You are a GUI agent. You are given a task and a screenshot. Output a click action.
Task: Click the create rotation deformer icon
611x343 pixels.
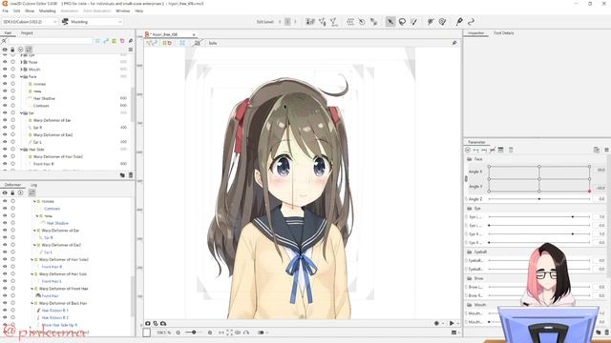click(362, 22)
